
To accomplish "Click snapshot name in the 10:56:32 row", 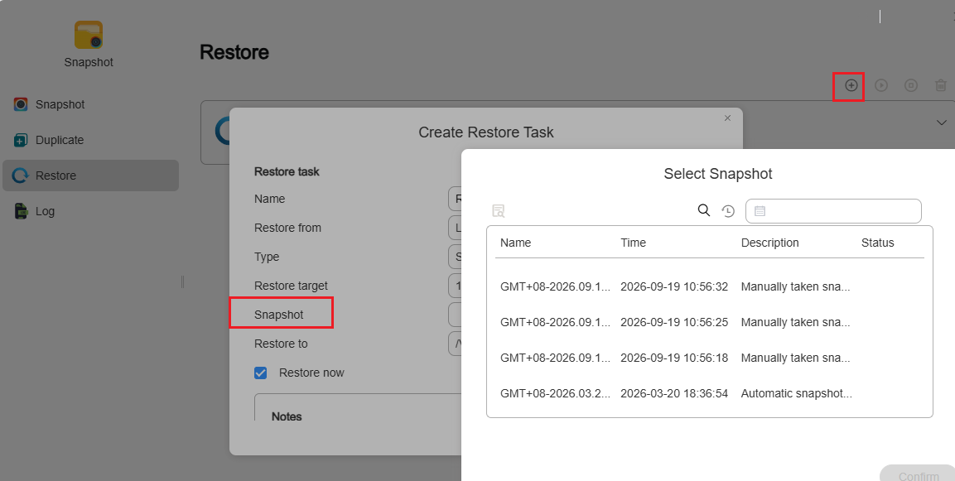I will [x=555, y=286].
